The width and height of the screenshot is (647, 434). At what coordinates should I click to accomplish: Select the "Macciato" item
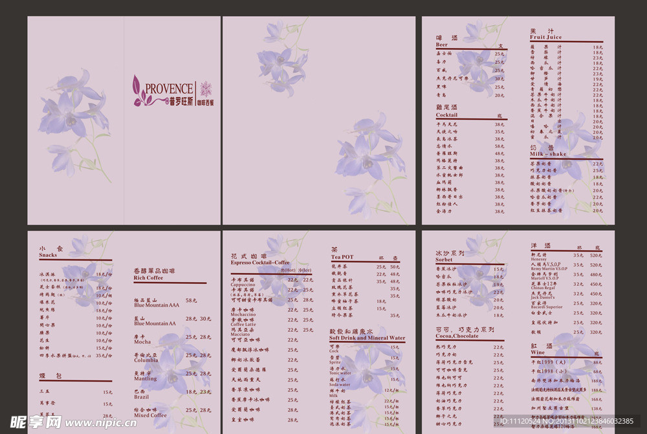click(x=240, y=334)
